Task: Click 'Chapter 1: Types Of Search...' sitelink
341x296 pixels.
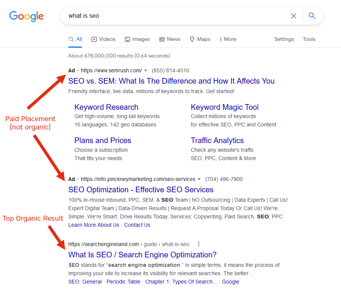Action: pyautogui.click(x=181, y=282)
